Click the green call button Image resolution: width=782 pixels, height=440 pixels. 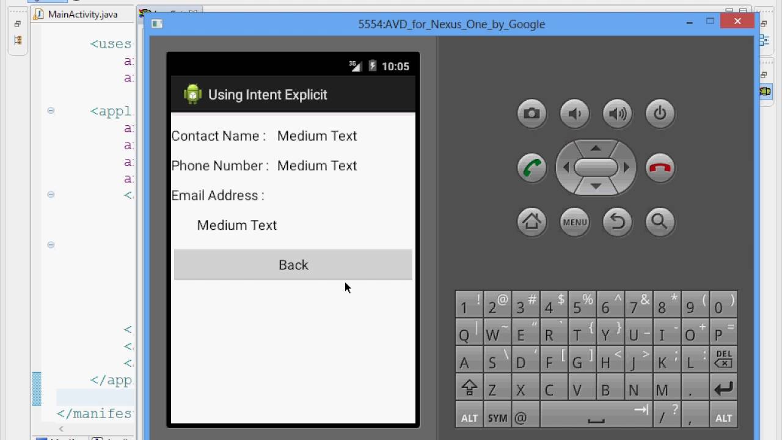532,167
